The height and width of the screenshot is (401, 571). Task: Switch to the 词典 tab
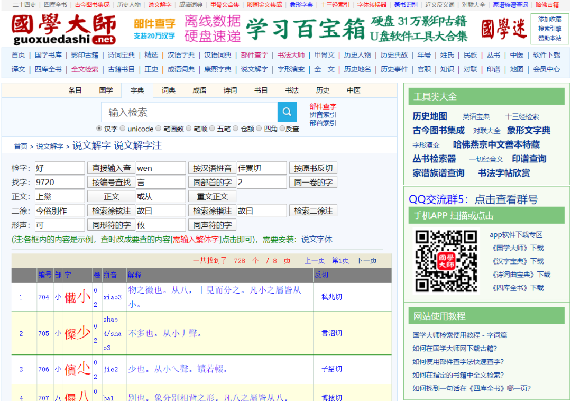[x=169, y=90]
